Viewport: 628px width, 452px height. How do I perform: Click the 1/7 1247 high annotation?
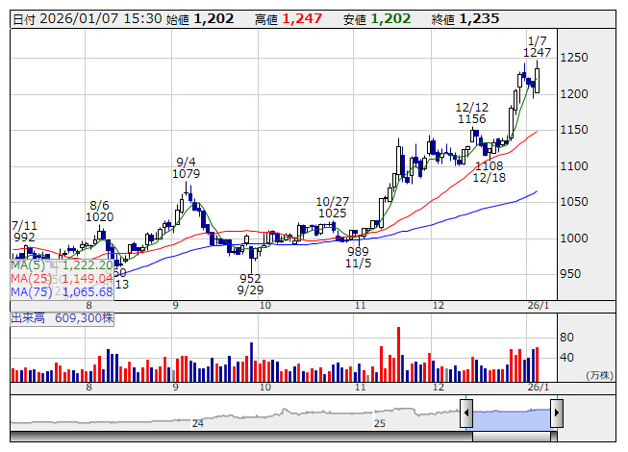(x=538, y=46)
